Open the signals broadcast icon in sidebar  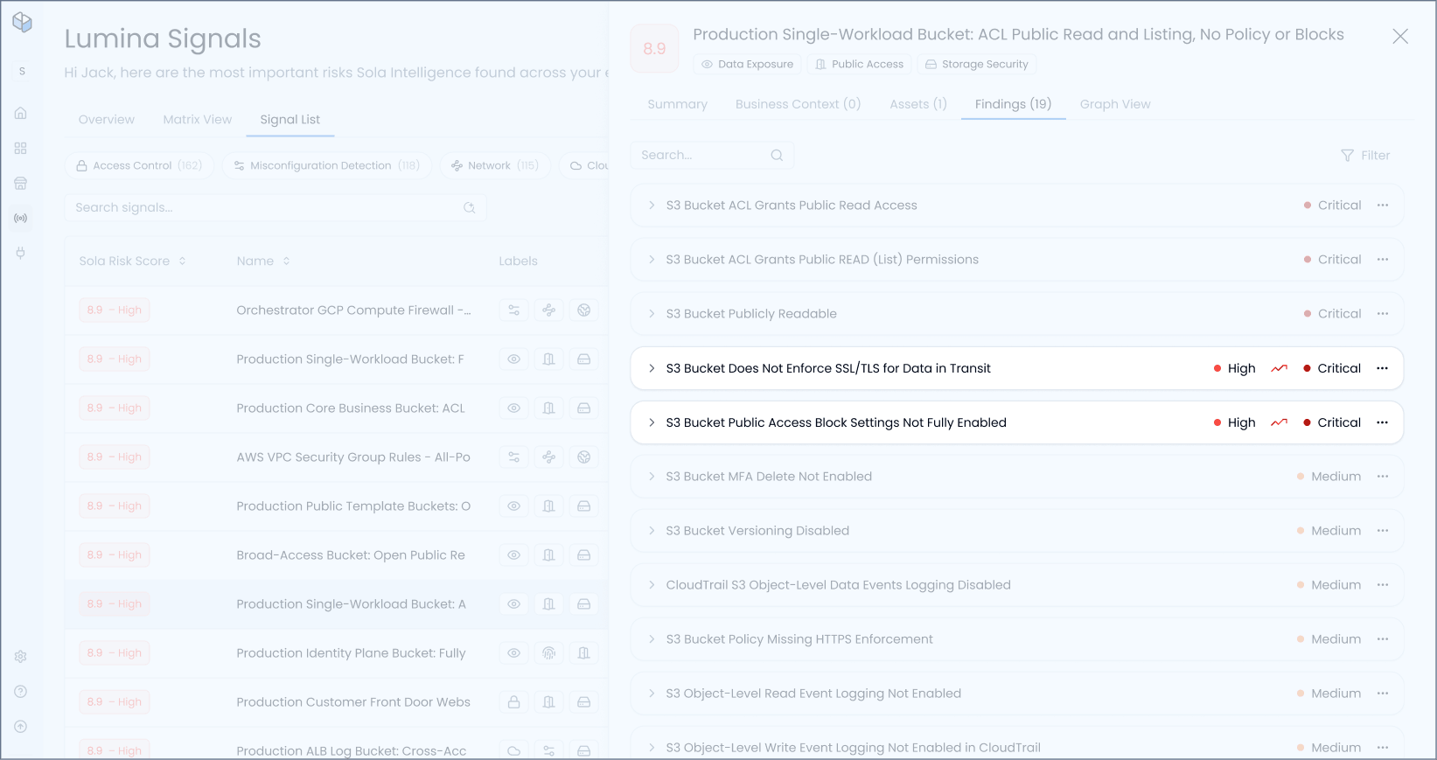point(21,218)
